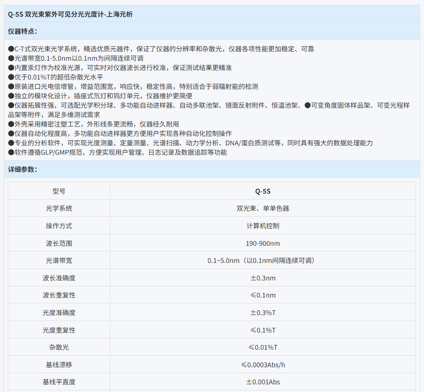Click the bullet mentioning 原装进口光电倍增管

click(133, 86)
